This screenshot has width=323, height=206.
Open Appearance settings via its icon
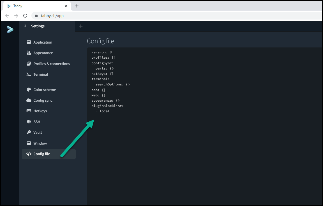click(x=29, y=53)
